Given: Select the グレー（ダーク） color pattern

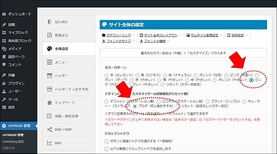Looking at the screenshot, I should point(257,75).
